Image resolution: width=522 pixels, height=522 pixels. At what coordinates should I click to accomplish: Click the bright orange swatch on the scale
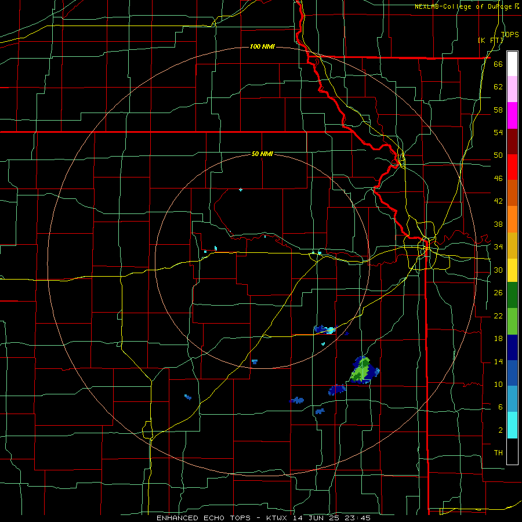click(x=512, y=219)
